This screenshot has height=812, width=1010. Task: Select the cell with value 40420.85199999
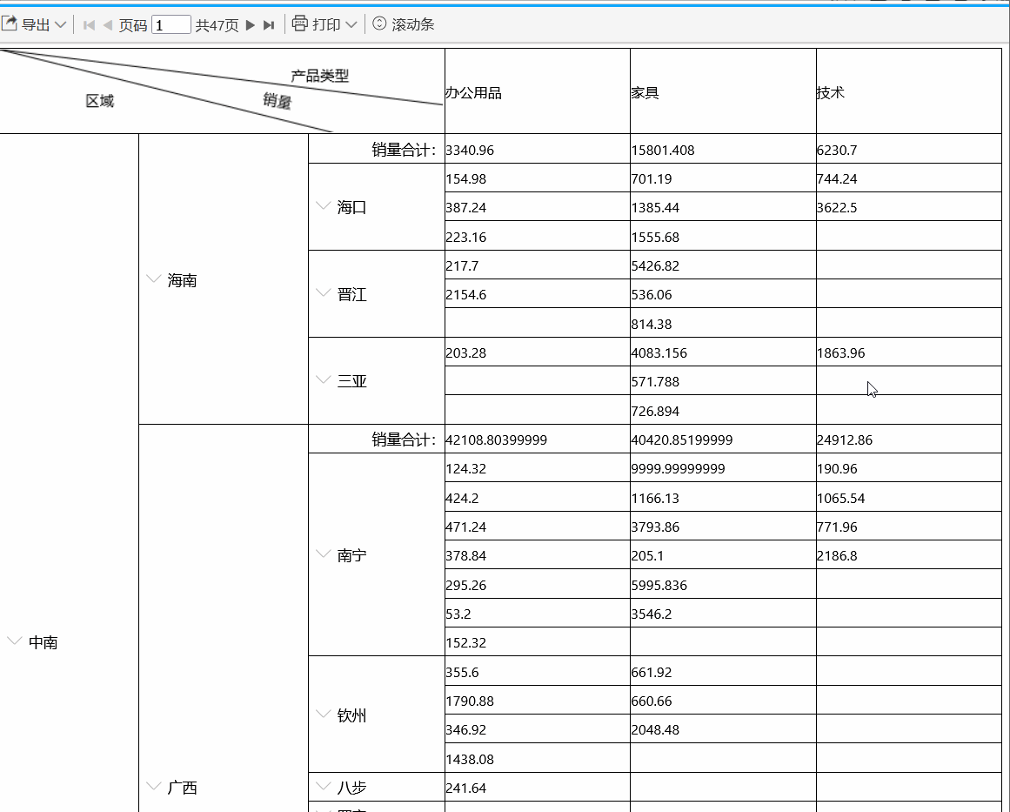[x=723, y=440]
